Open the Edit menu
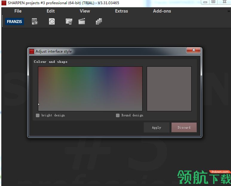 [51, 11]
